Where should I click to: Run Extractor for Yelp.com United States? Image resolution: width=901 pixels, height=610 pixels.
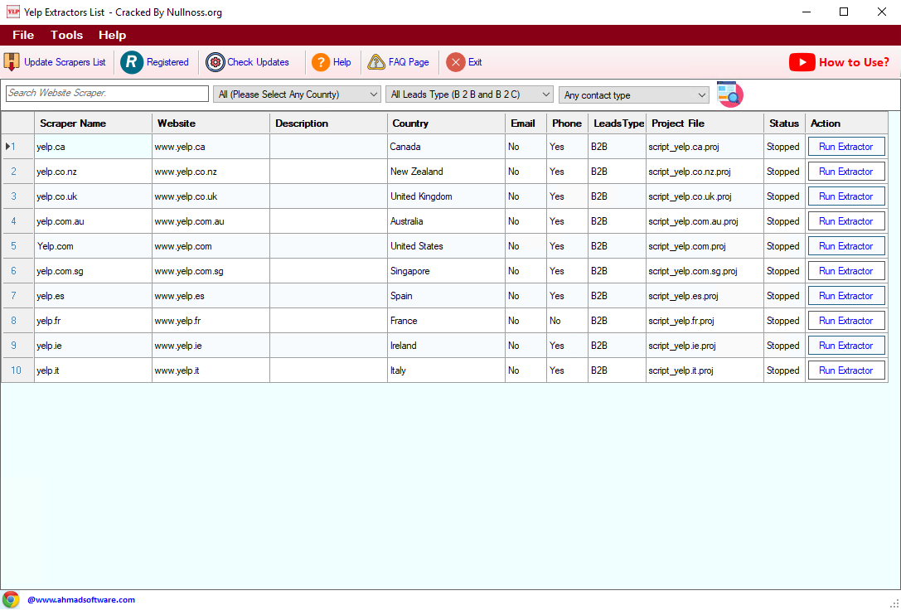[x=846, y=246]
